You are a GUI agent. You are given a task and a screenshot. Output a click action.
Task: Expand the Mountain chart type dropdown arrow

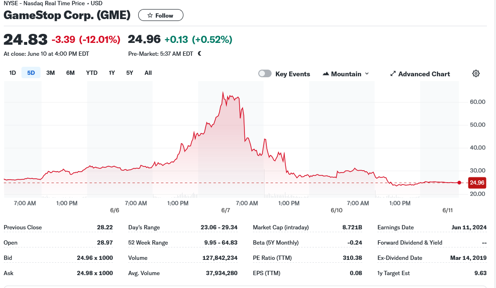click(367, 74)
